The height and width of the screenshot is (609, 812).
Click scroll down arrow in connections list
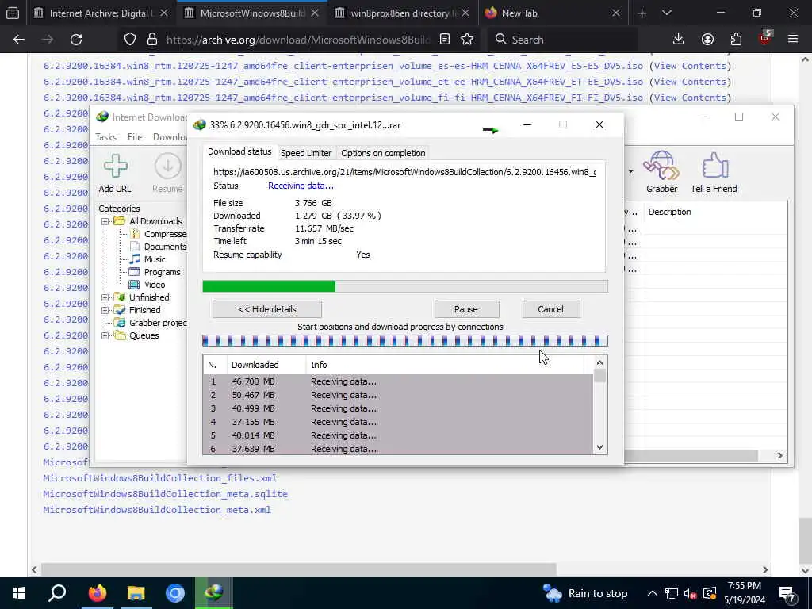(599, 447)
